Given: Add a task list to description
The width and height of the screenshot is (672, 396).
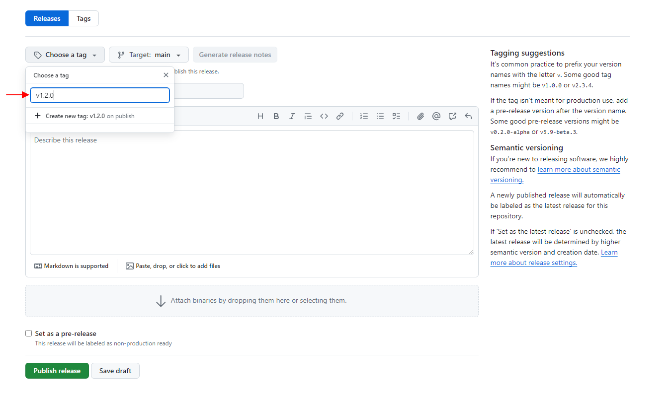Looking at the screenshot, I should tap(396, 116).
